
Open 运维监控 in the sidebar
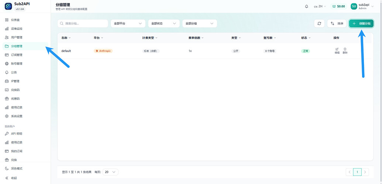25,28
